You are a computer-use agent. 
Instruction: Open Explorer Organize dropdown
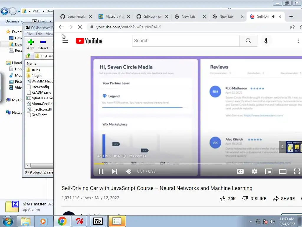pos(14,21)
